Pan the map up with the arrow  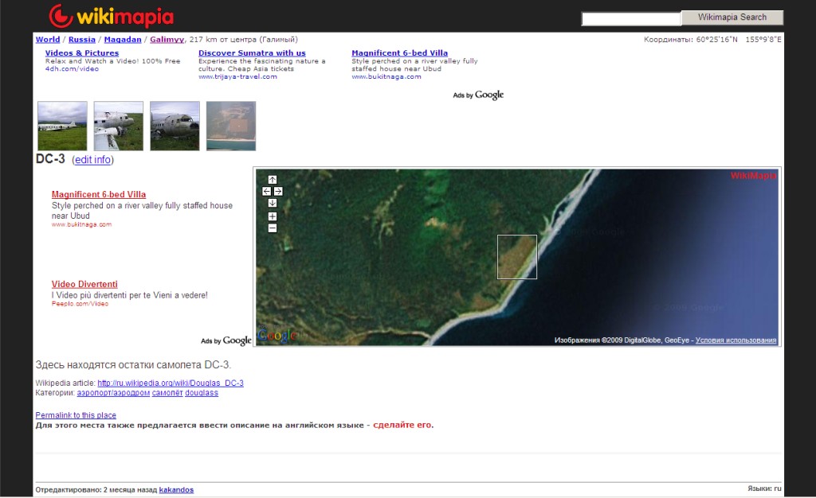pos(273,180)
